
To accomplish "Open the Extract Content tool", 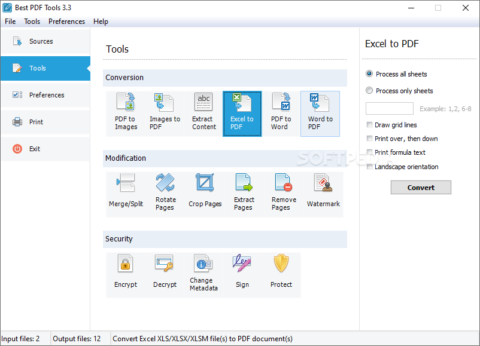I will [203, 114].
